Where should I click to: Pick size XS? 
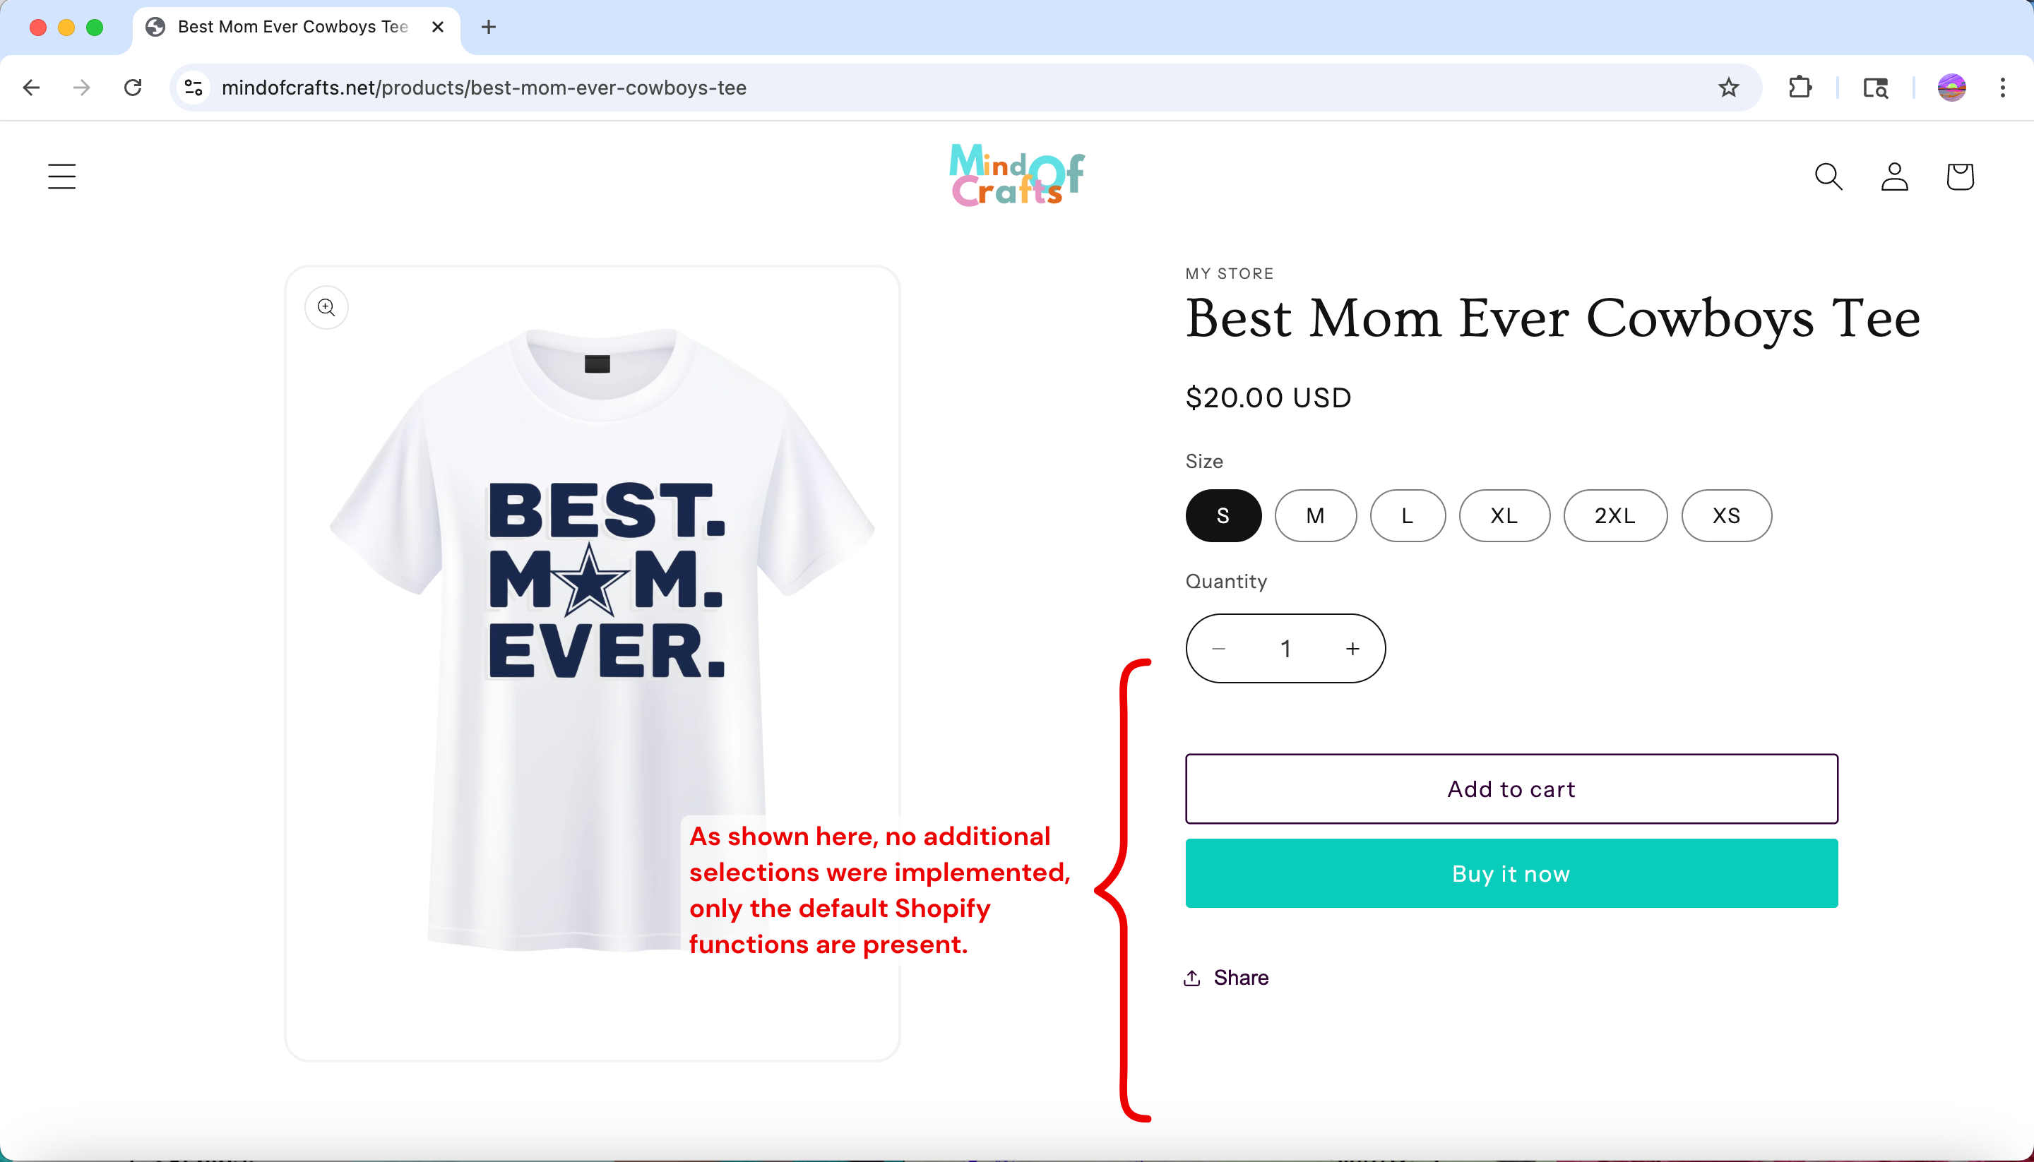coord(1726,516)
